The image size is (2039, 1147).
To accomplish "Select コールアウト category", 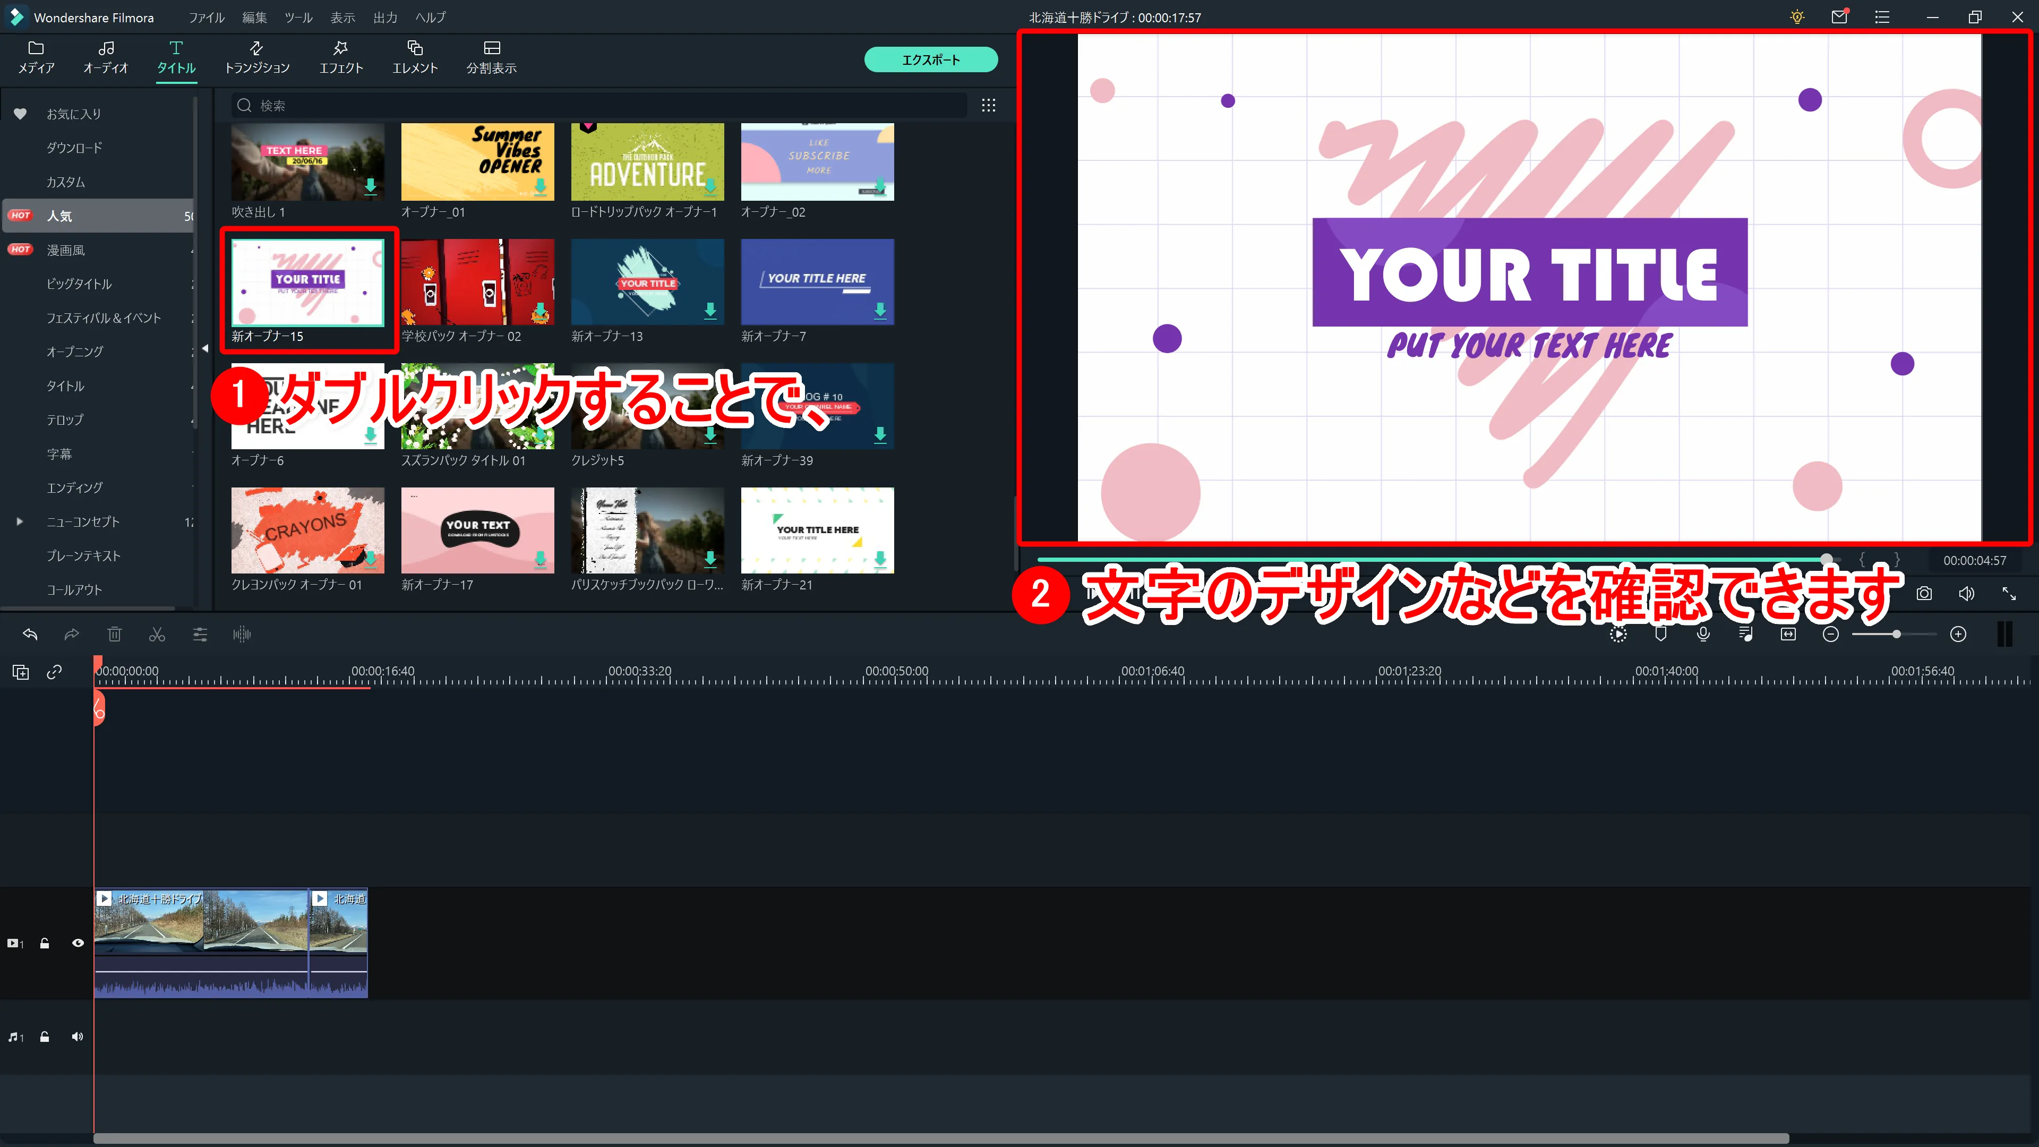I will tap(74, 590).
